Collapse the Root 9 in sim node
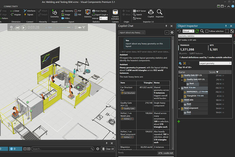This screenshot has height=157, width=235. (179, 88)
